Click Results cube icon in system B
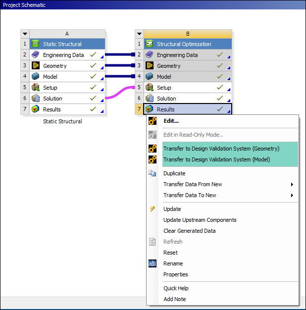 (x=150, y=109)
